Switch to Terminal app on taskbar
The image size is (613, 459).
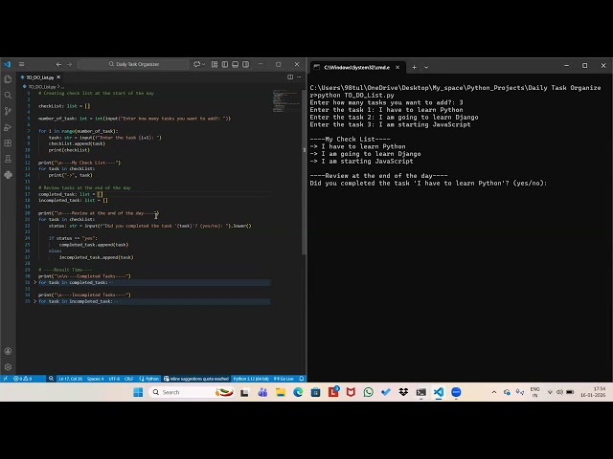421,392
